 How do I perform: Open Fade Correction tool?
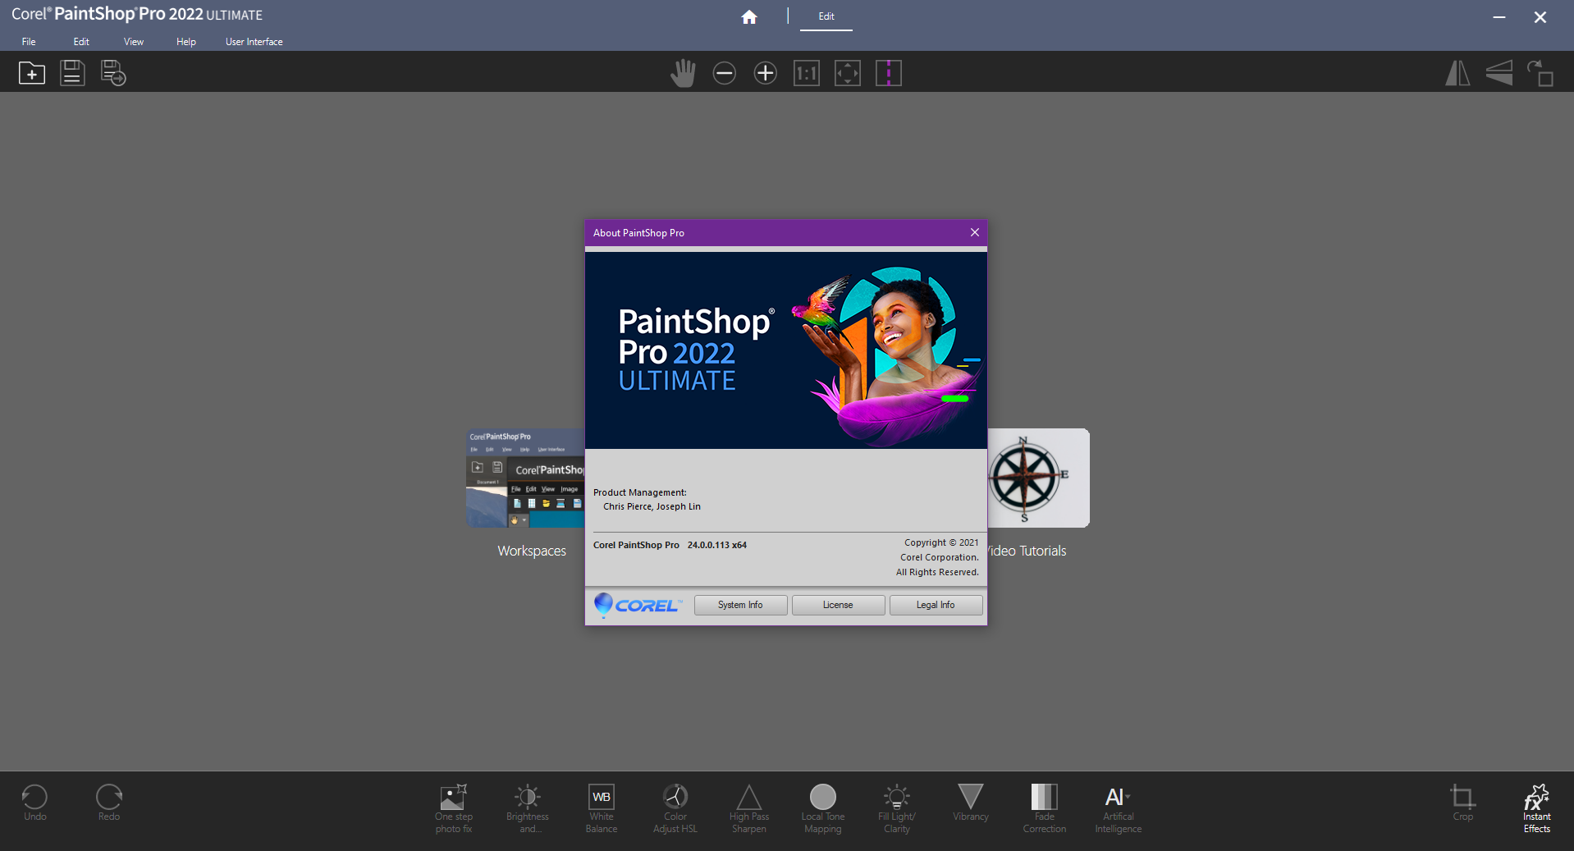pos(1045,808)
